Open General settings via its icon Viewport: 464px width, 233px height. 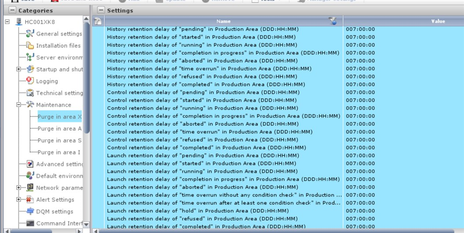pyautogui.click(x=30, y=34)
